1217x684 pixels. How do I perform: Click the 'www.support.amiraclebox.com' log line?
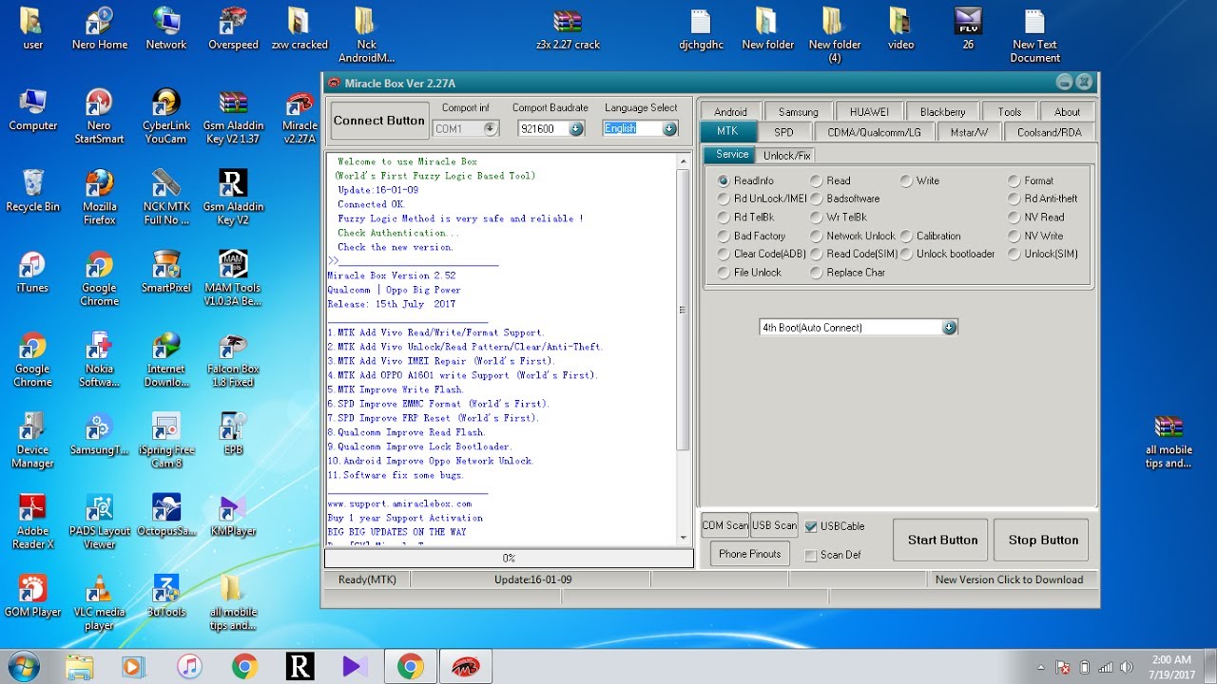coord(399,503)
